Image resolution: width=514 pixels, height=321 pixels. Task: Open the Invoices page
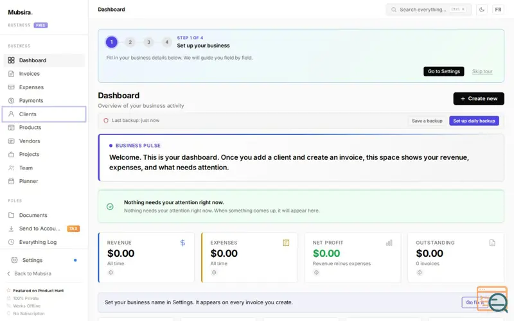pos(44,74)
